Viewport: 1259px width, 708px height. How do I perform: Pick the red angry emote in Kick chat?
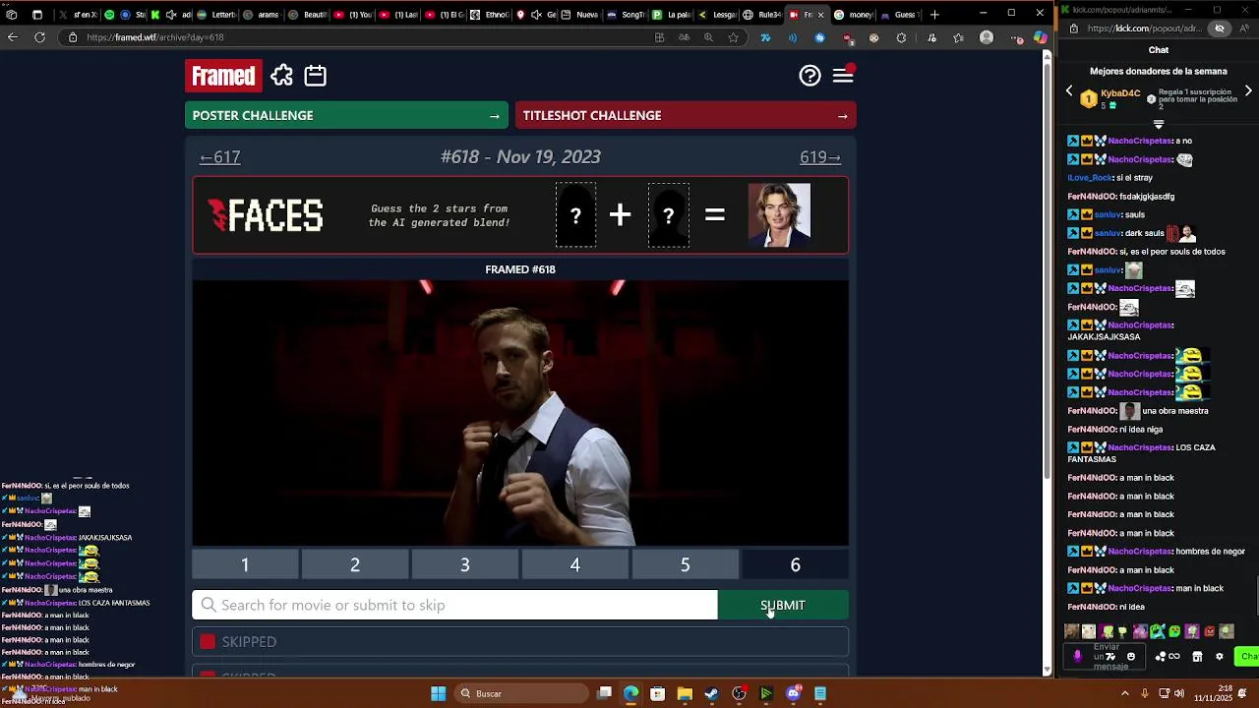pos(1209,631)
